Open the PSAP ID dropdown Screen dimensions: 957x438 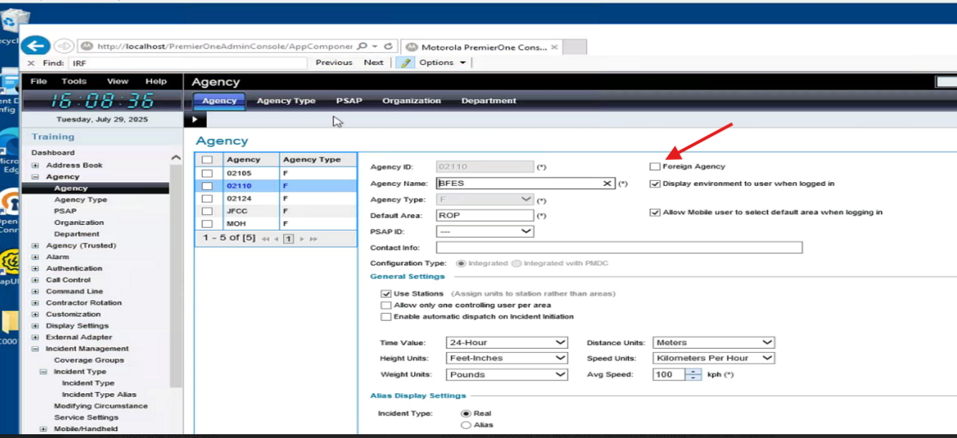485,231
